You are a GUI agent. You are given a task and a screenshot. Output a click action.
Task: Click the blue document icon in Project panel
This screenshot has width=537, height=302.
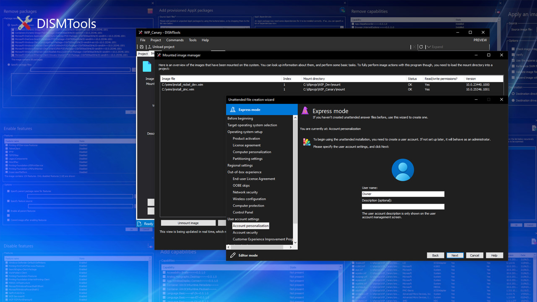pos(147,66)
